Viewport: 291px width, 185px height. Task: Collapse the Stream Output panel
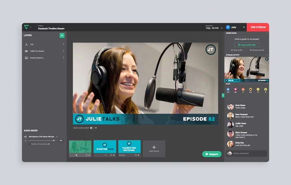[x=267, y=55]
